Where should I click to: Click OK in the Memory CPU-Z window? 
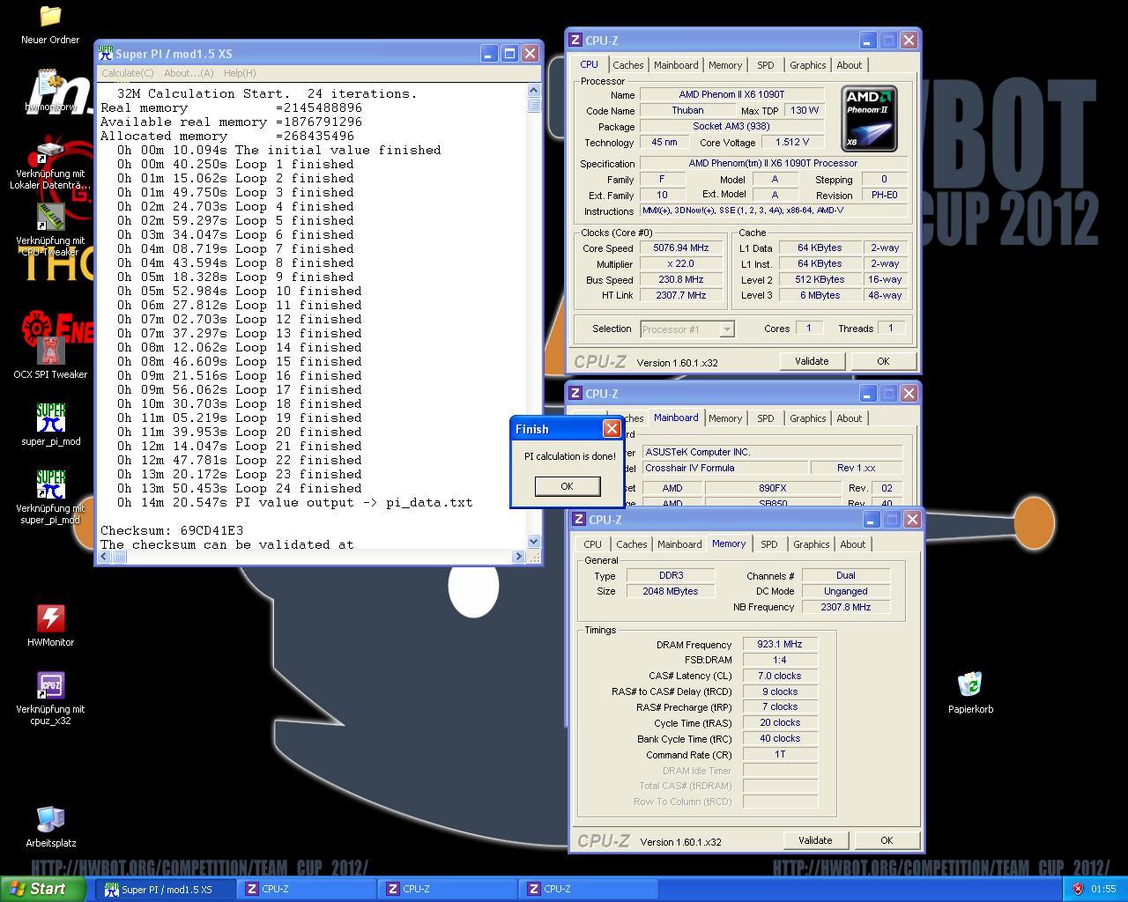coord(887,840)
